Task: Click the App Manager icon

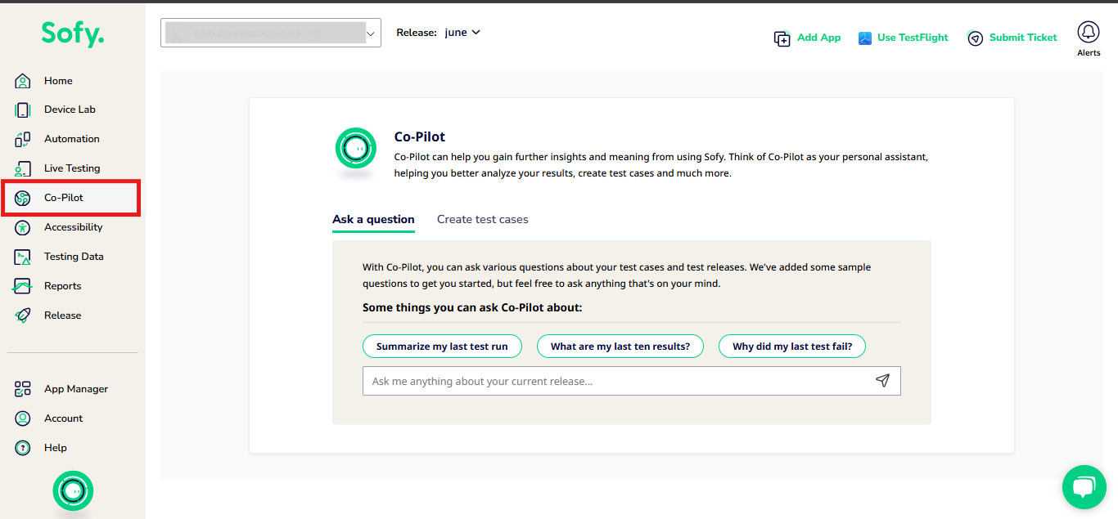Action: coord(23,389)
